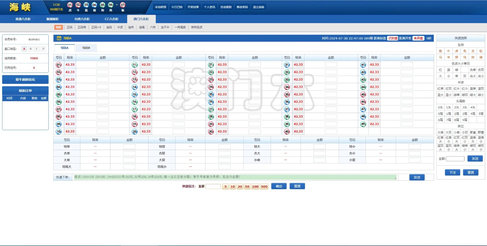Click the number 18 ball icon
Image resolution: width=487 pixels, height=246 pixels.
(135, 117)
